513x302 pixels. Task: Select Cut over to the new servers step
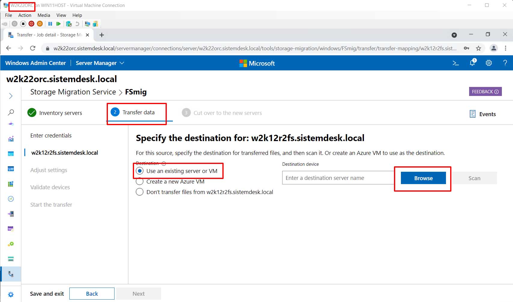(x=222, y=113)
